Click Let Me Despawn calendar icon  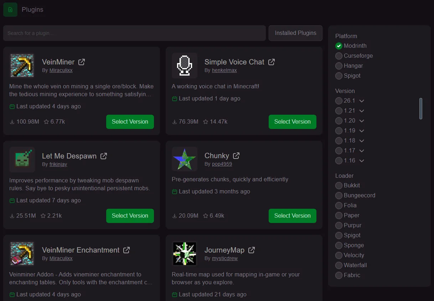click(x=12, y=201)
